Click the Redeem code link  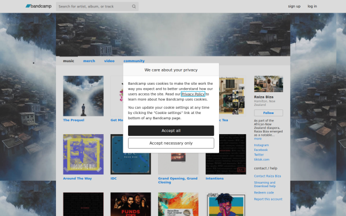pos(264,192)
